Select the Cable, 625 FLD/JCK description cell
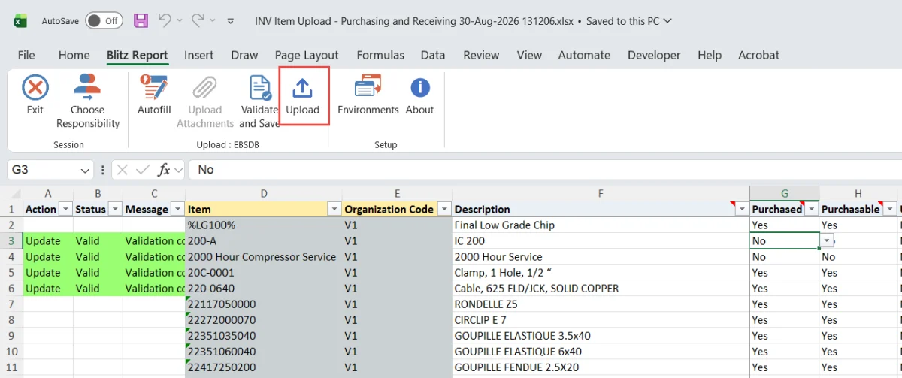This screenshot has height=378, width=902. [x=601, y=288]
